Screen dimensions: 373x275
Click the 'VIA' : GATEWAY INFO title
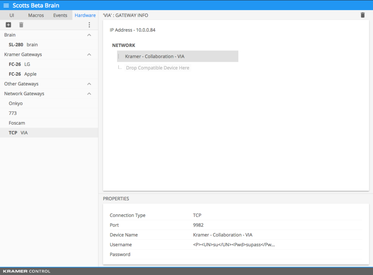pyautogui.click(x=125, y=15)
